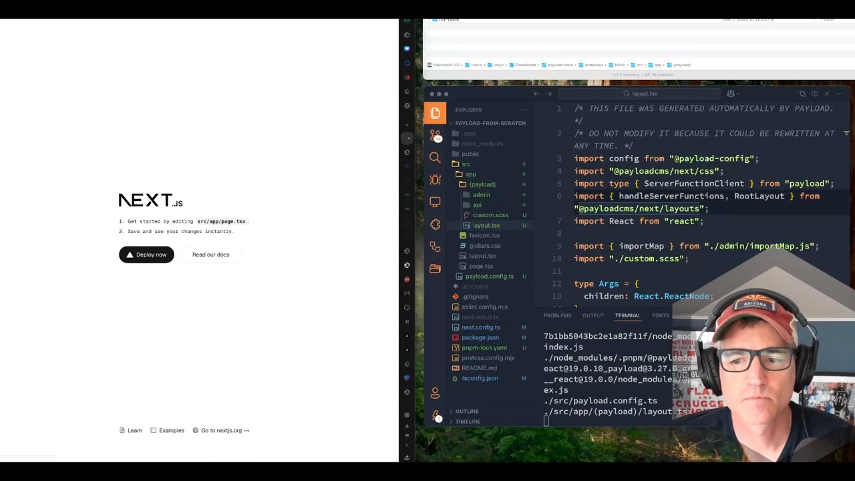Open next.config.ts in Explorer

480,327
